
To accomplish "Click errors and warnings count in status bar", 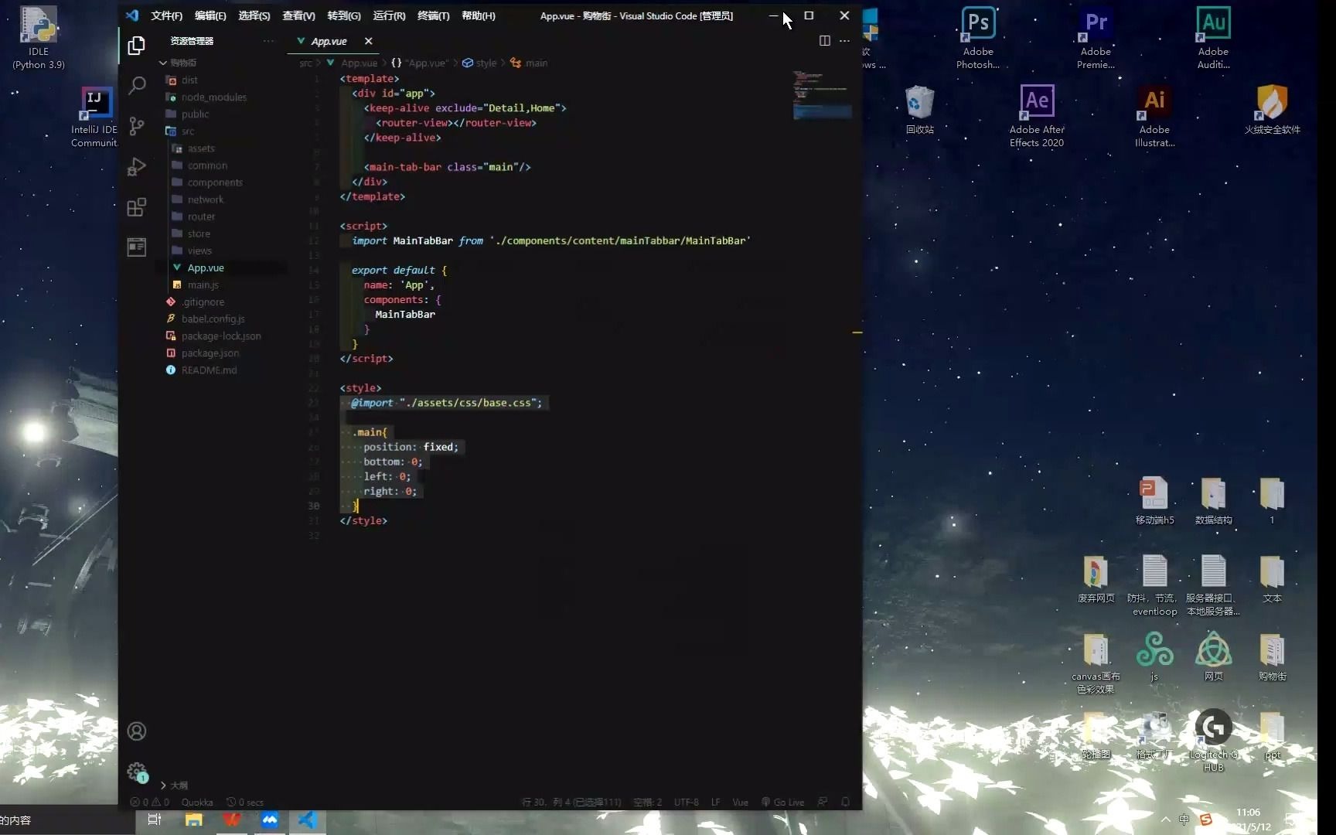I will coord(150,803).
